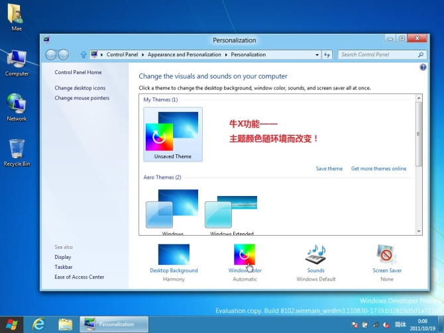
Task: Click the Screen Saver text link
Action: click(387, 271)
